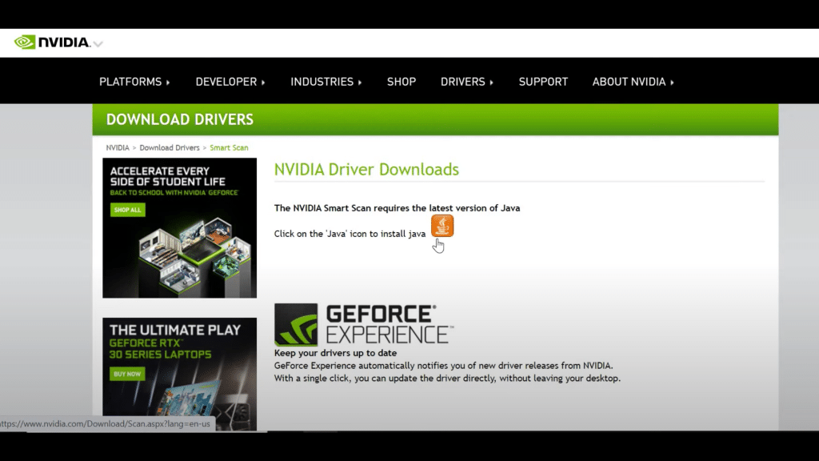This screenshot has width=819, height=461.
Task: Click the NVIDIA logo in header
Action: (52, 42)
